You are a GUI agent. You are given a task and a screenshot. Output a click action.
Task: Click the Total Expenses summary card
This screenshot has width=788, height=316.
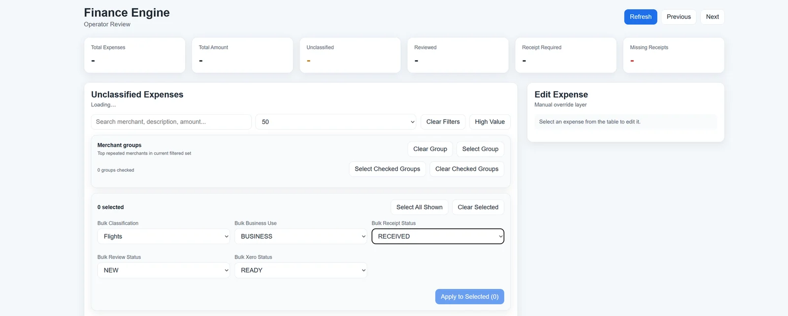point(134,55)
